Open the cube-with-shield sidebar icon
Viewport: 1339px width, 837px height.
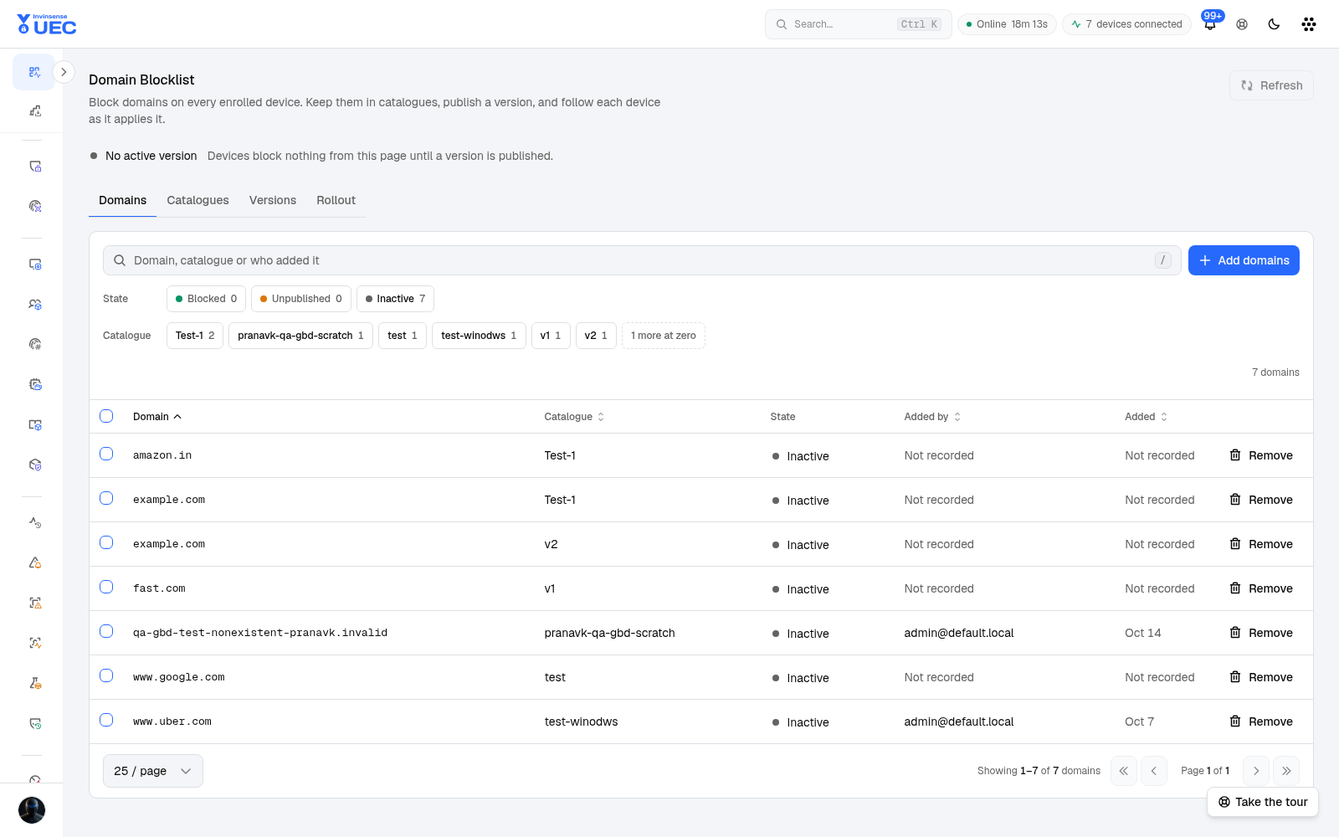[x=35, y=465]
